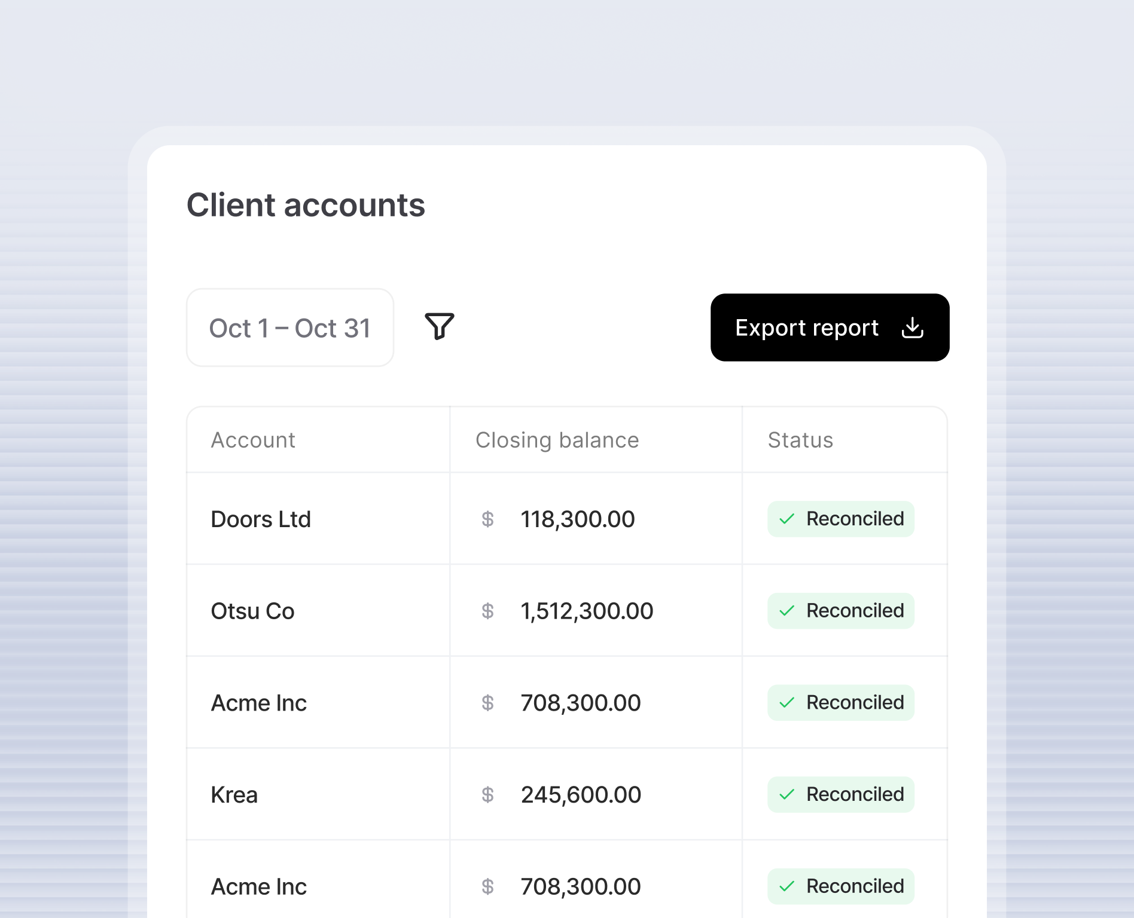Select the Account column header
Screen dimensions: 1134x918
tap(252, 439)
